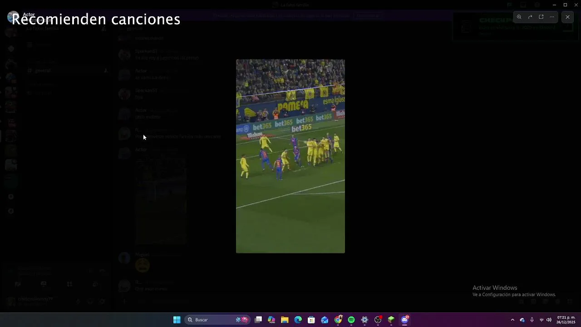Forward the image using the arrow icon

530,17
